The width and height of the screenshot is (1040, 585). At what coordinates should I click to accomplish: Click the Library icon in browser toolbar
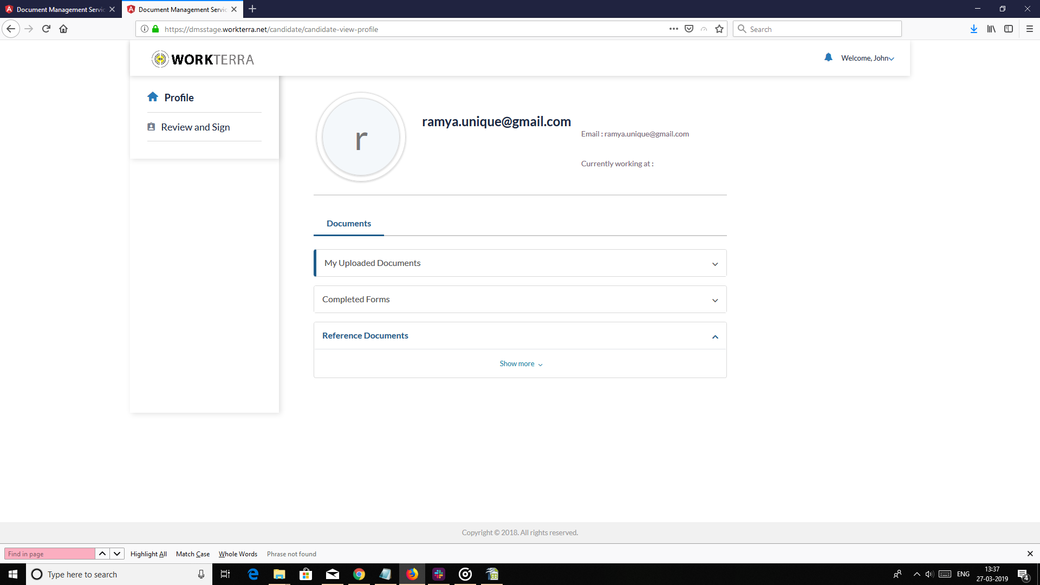click(991, 29)
